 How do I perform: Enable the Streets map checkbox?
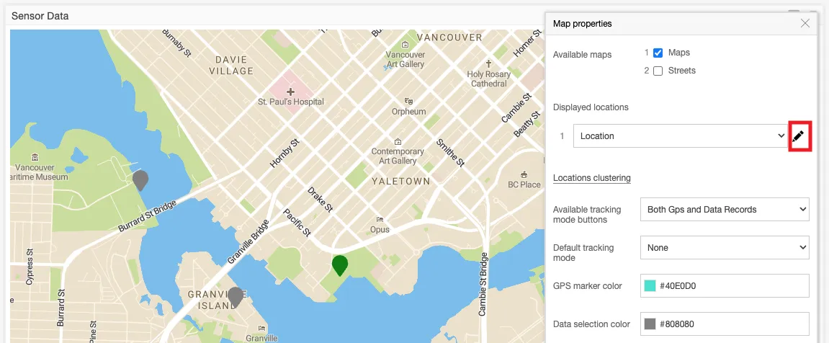(x=658, y=71)
